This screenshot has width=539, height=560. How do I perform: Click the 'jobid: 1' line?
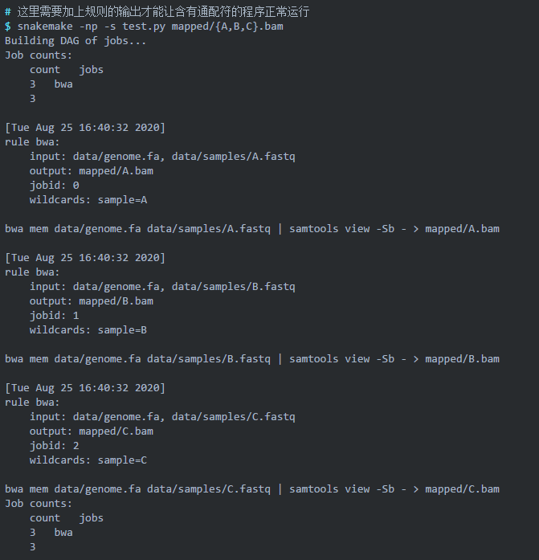(x=54, y=316)
